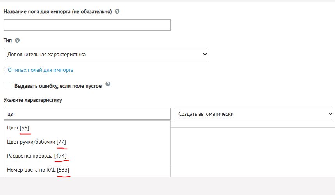This screenshot has width=335, height=195.
Task: Pick Расцветка провода [474] suggestion
Action: click(87, 156)
